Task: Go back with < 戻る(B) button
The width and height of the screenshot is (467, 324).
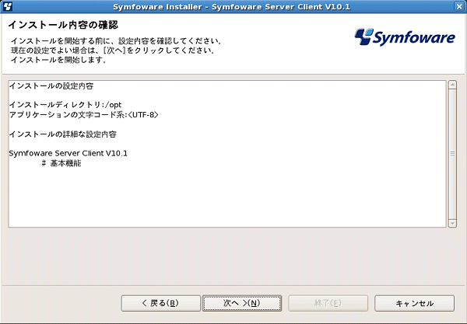Action: [x=161, y=303]
